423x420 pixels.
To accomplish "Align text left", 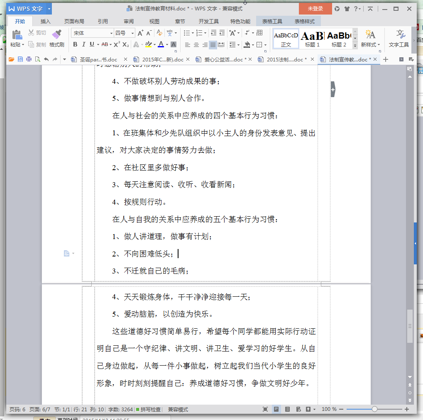I will (188, 44).
